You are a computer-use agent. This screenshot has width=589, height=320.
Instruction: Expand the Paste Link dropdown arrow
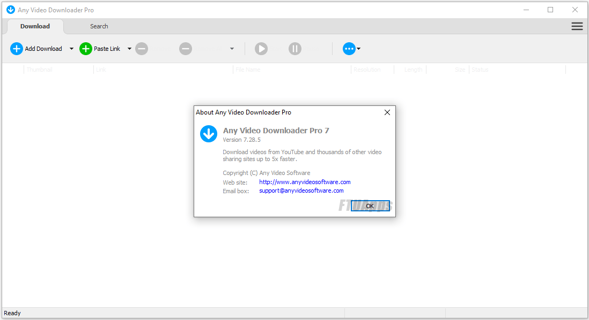click(x=129, y=49)
